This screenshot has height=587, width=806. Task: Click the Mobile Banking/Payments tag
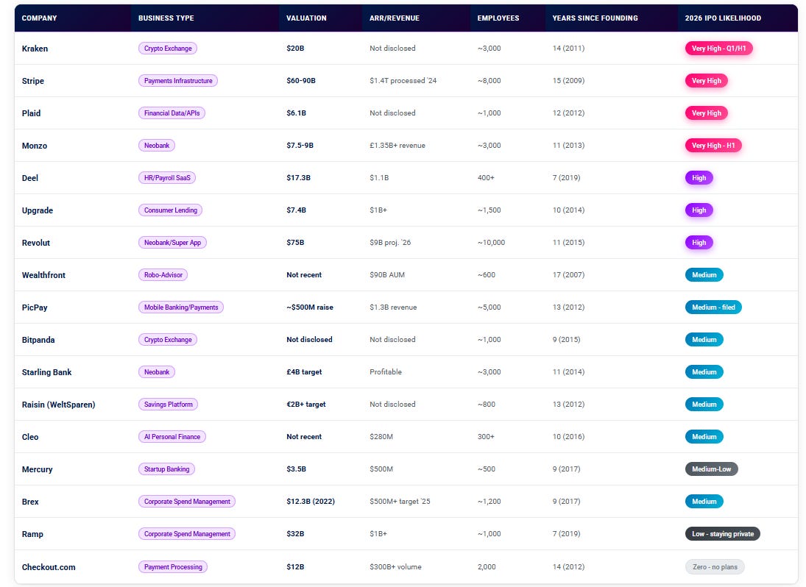point(181,307)
